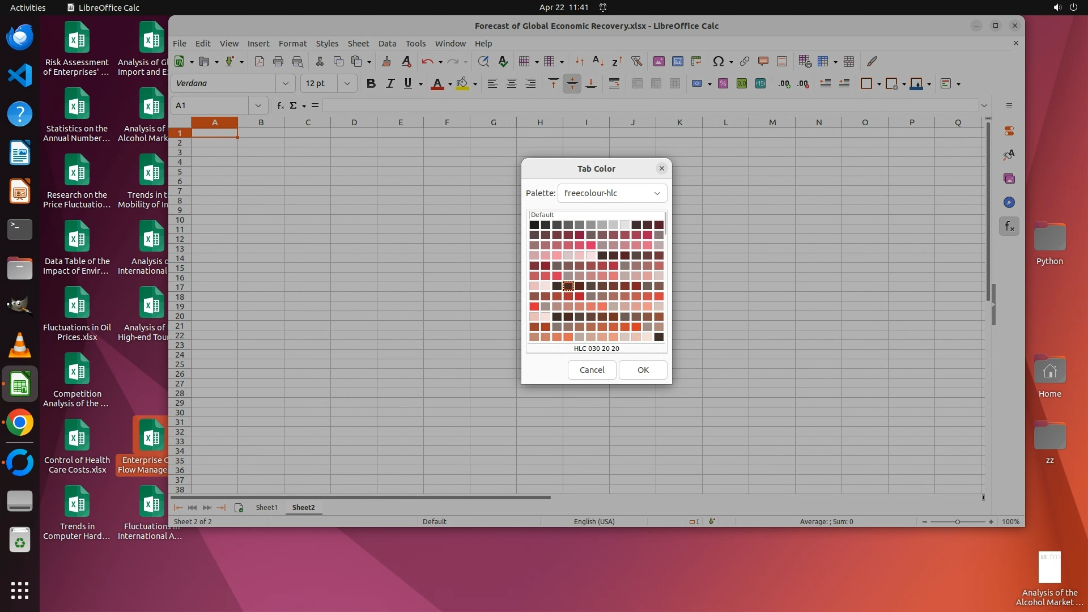The width and height of the screenshot is (1088, 612).
Task: Toggle Bold formatting in toolbar
Action: (371, 83)
